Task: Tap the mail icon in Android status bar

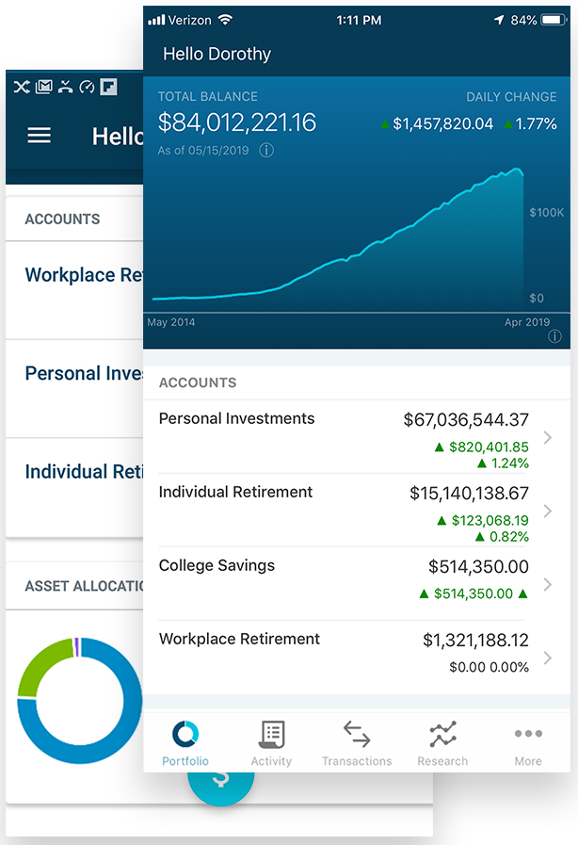Action: [43, 87]
